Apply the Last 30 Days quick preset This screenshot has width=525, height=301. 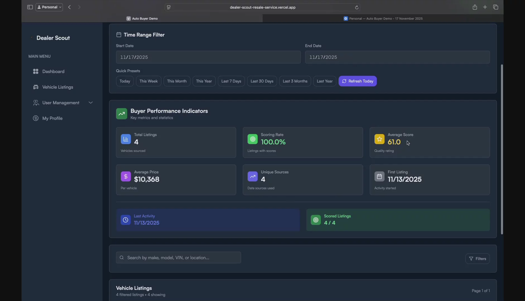(262, 81)
